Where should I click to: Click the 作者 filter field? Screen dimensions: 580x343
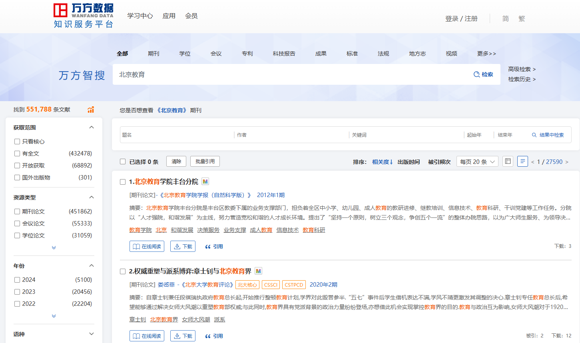pyautogui.click(x=292, y=135)
